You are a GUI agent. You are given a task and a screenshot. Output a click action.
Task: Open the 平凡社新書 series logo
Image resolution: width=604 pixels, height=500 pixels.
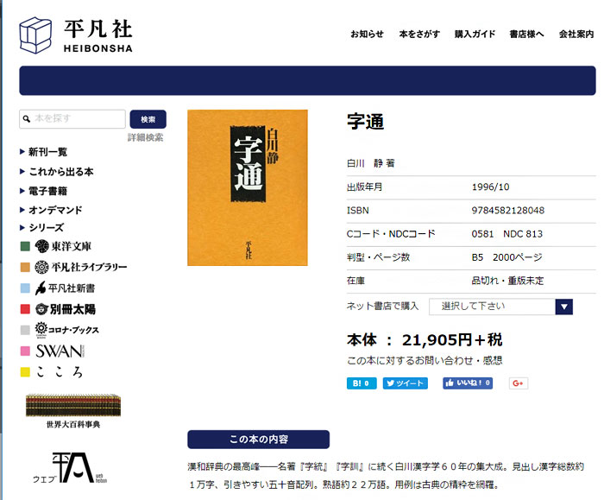point(65,288)
